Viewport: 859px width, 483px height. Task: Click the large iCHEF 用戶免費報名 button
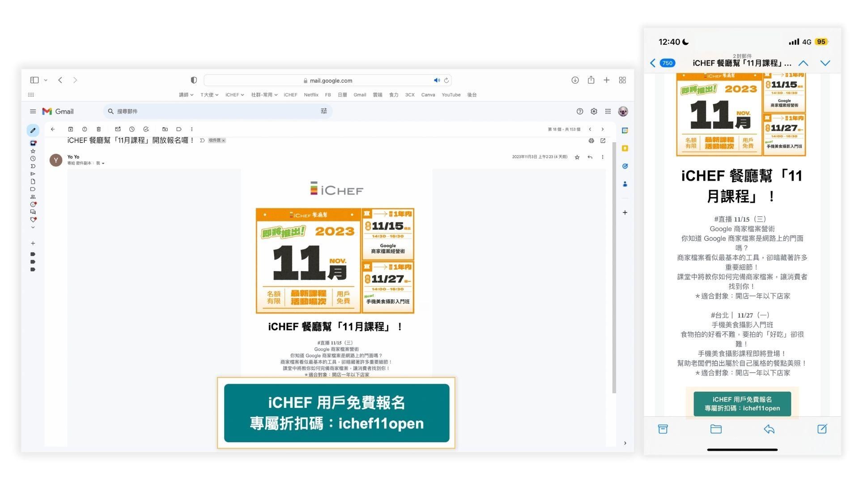coord(336,413)
